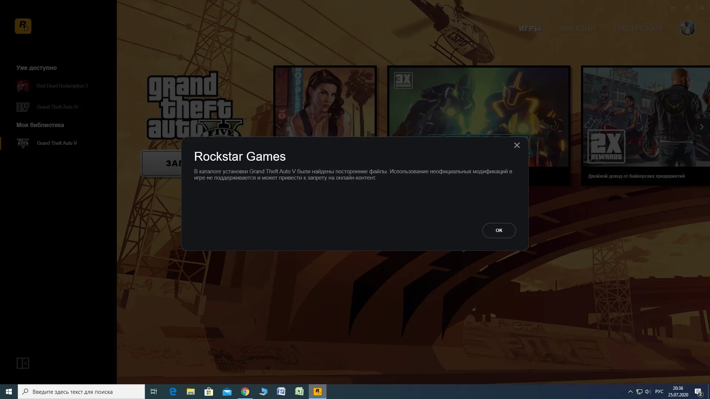
Task: Switch to the МАГАЗИН tab
Action: coord(578,28)
